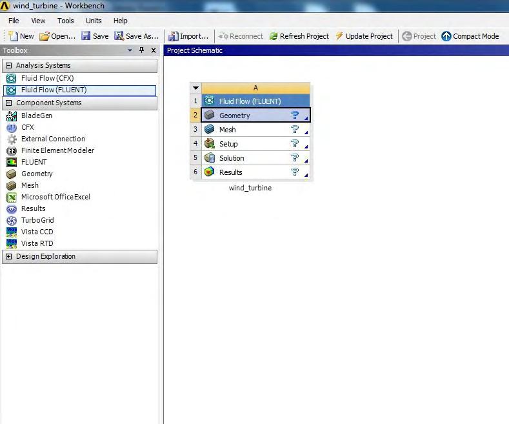Select the External Connection gear icon
Image resolution: width=509 pixels, height=424 pixels.
(x=12, y=139)
